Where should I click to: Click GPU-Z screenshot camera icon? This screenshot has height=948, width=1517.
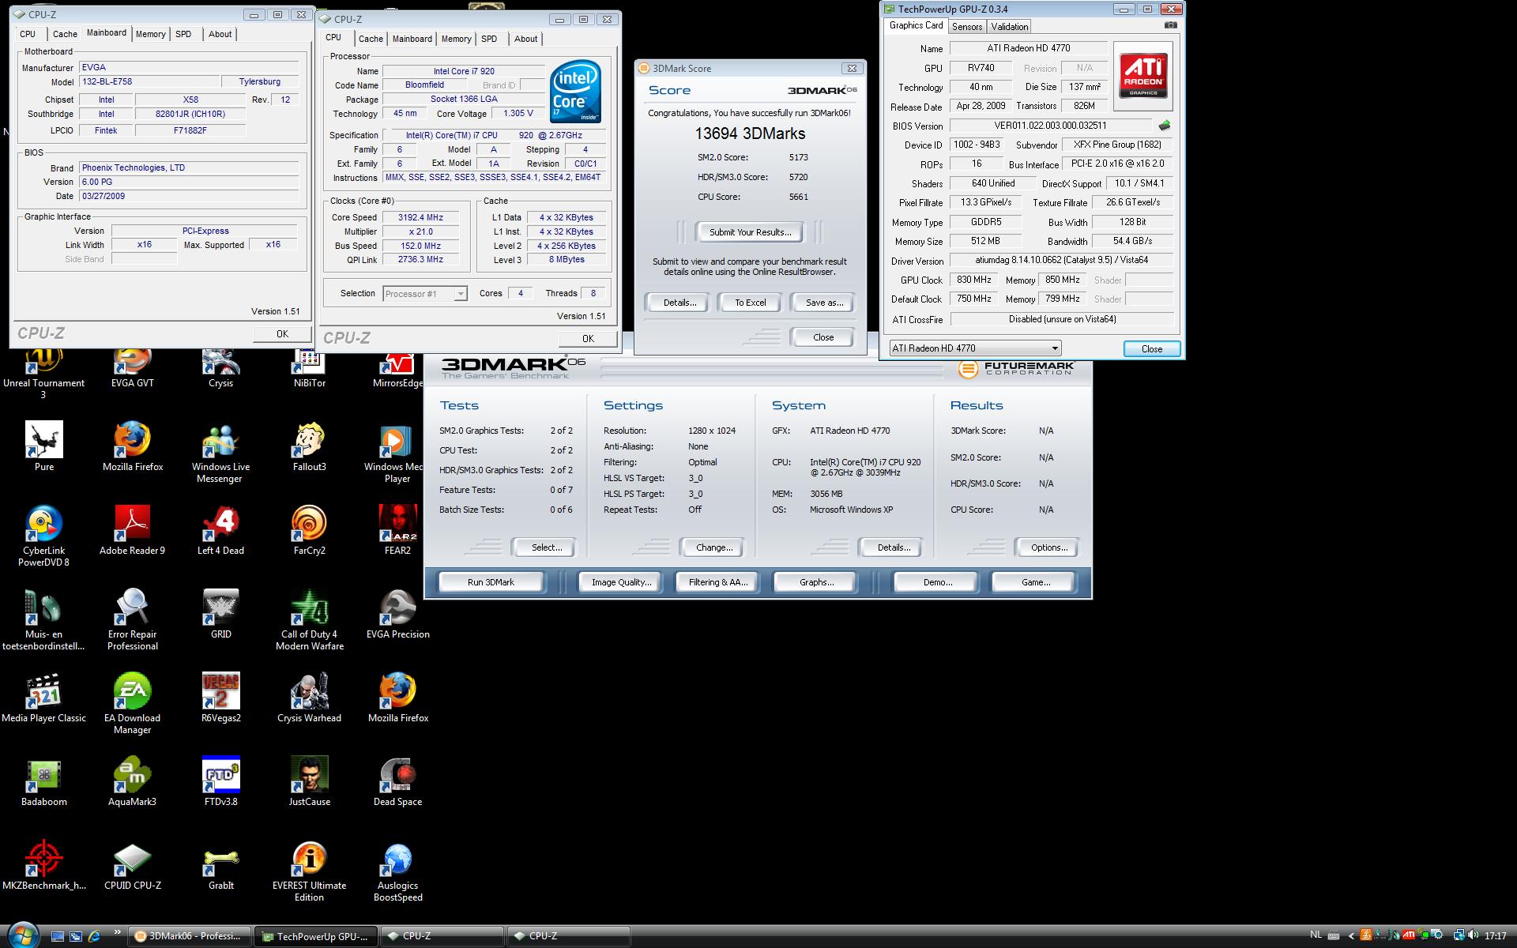tap(1170, 25)
